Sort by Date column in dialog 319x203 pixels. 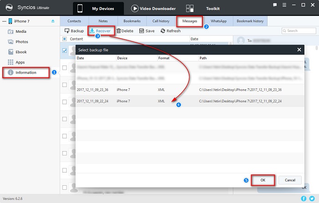tap(96, 58)
